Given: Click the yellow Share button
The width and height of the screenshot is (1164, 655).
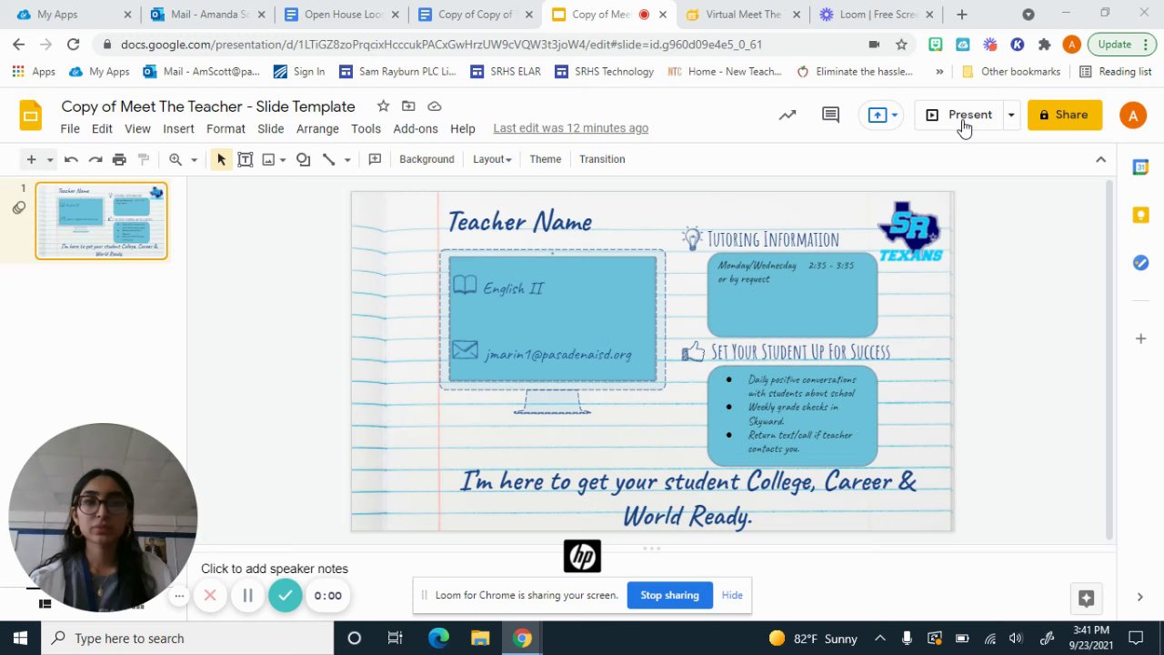Looking at the screenshot, I should pyautogui.click(x=1064, y=115).
